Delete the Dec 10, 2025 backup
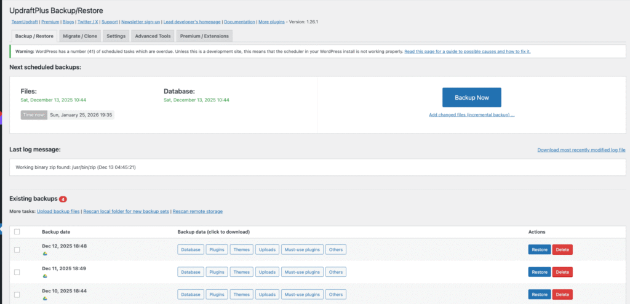 562,295
